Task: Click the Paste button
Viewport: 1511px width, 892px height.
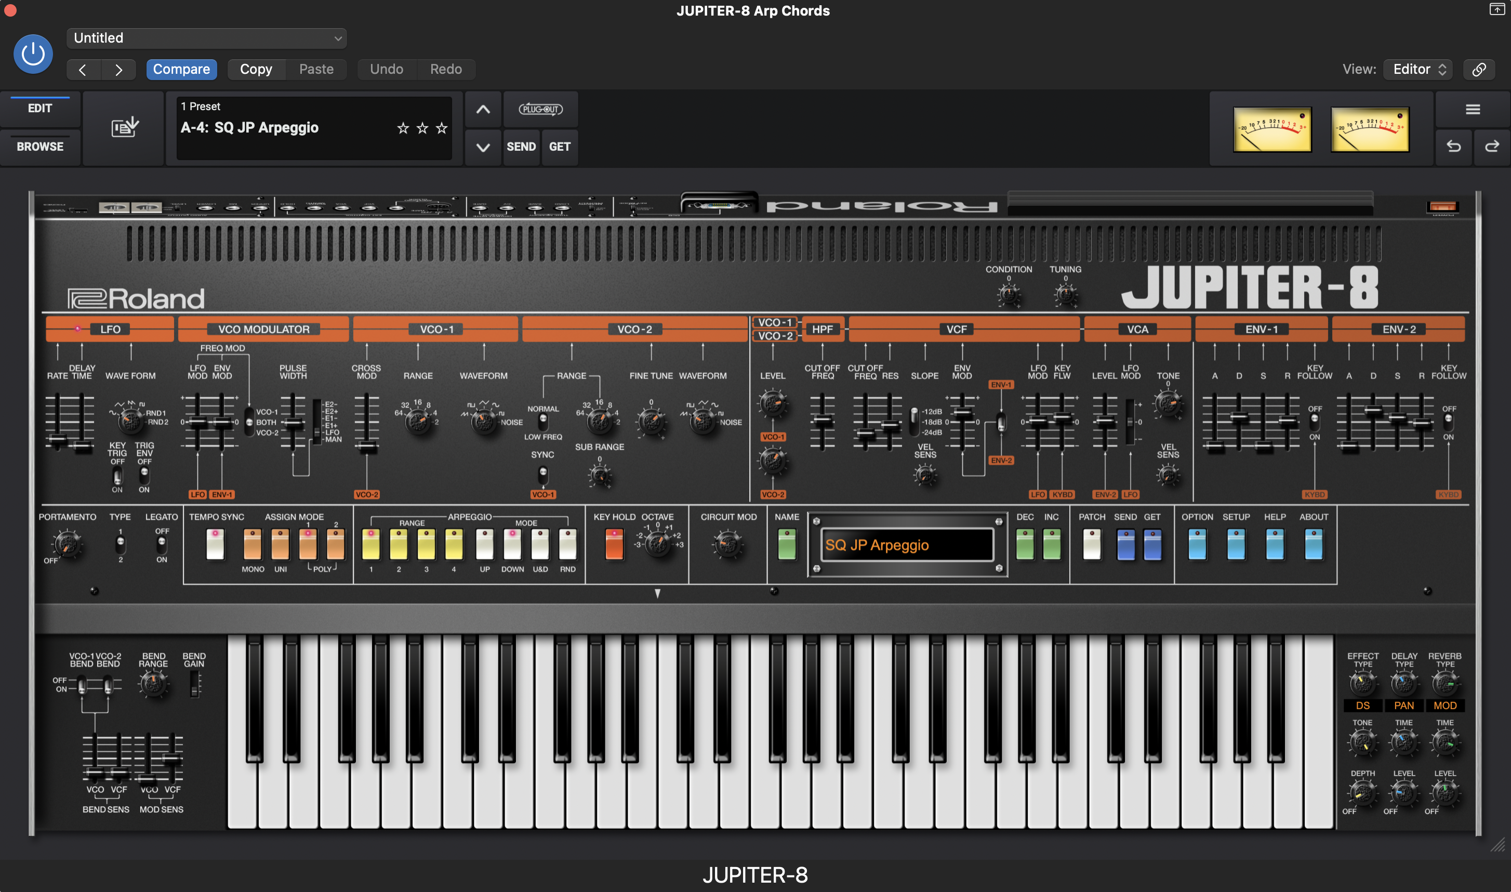Action: click(316, 69)
